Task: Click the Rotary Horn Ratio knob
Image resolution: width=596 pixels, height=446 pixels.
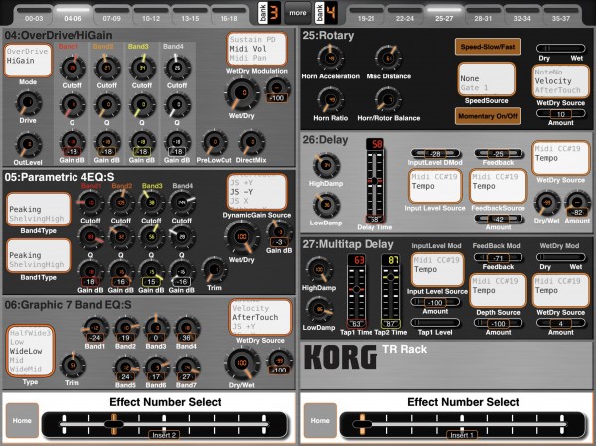Action: (330, 100)
